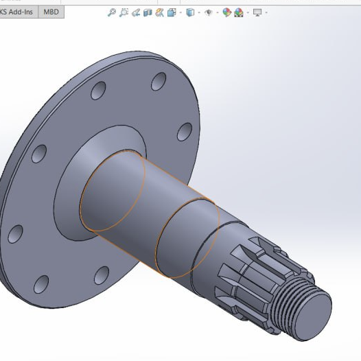361x361 pixels.
Task: Toggle the Hide/Show Items eye icon
Action: coord(209,12)
